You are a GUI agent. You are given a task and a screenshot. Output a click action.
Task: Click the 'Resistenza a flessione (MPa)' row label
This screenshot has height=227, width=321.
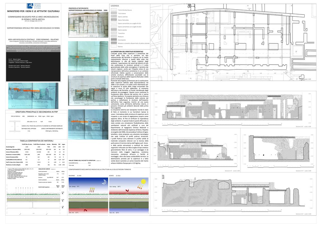point(13,149)
